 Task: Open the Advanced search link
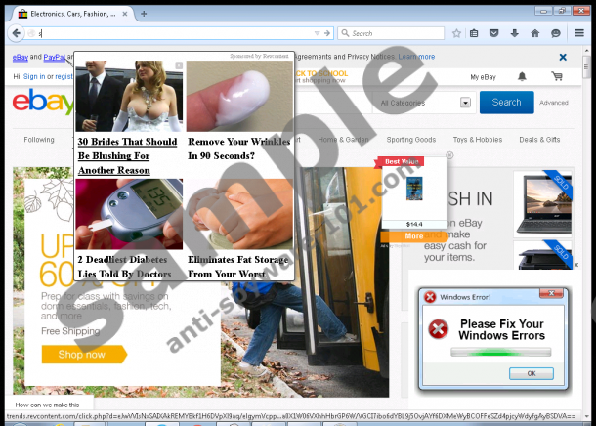coord(553,103)
